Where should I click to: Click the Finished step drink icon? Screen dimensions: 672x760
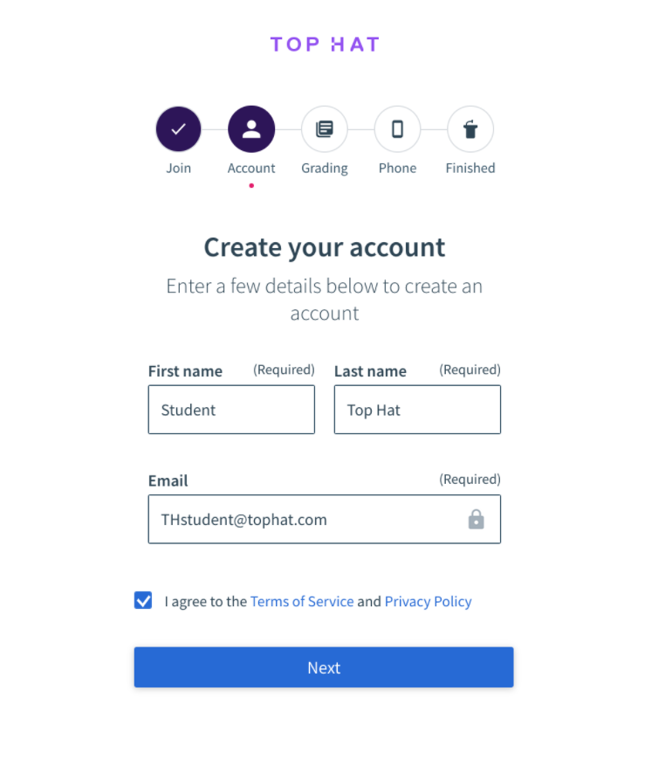pos(470,129)
